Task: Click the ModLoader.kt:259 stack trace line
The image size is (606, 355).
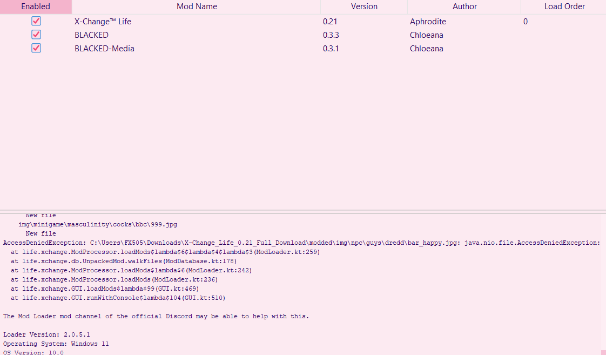Action: click(x=165, y=252)
